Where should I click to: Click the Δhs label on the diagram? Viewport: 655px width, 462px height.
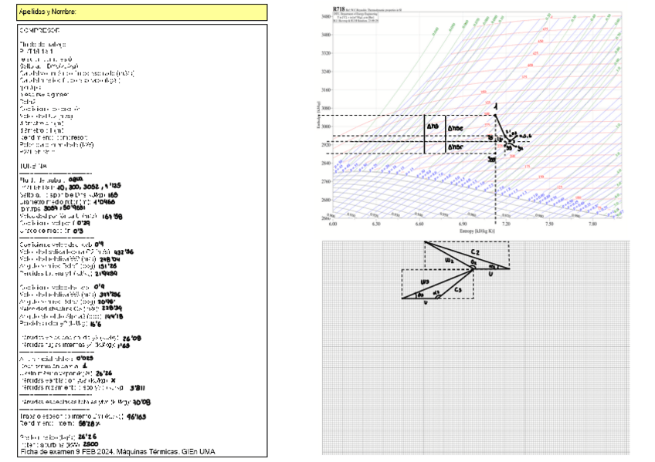432,126
